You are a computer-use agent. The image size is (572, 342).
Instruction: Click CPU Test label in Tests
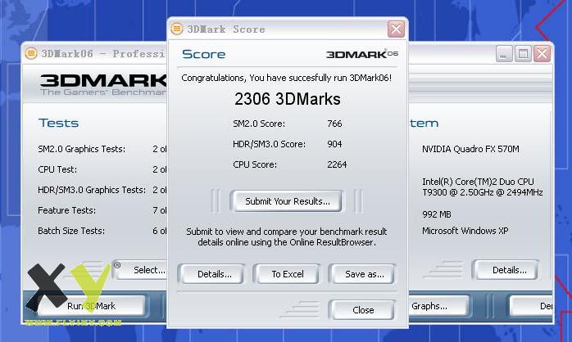pyautogui.click(x=57, y=169)
